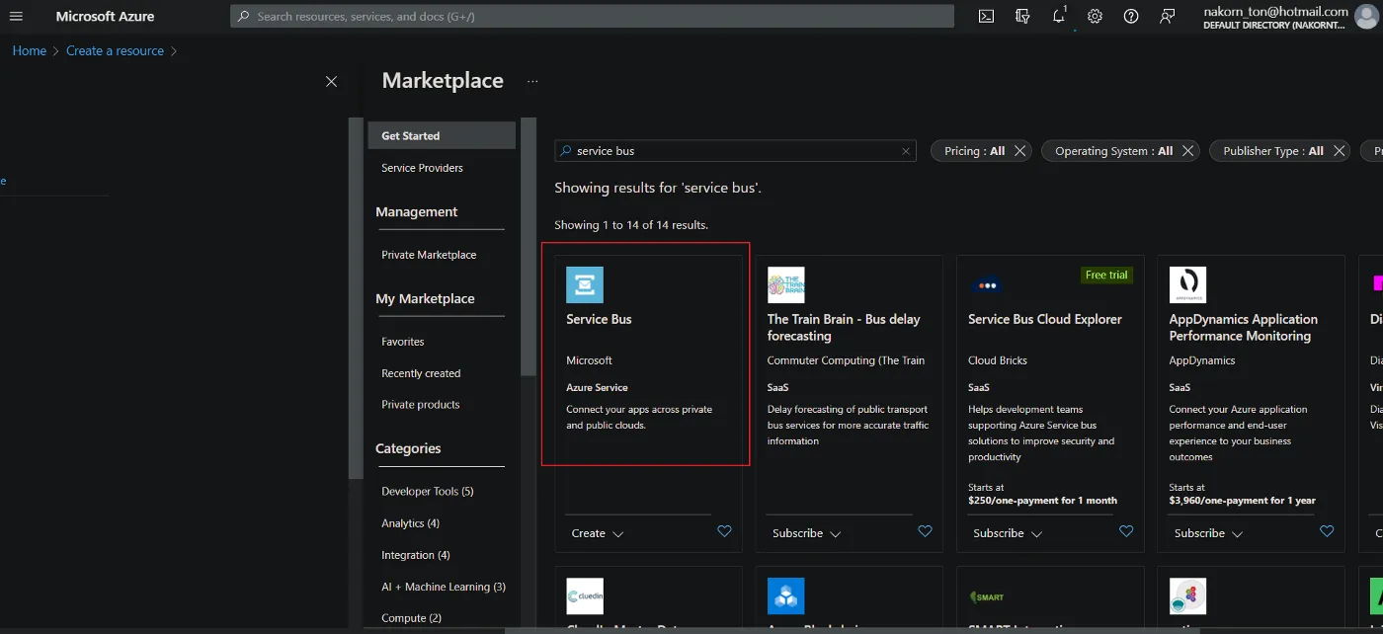Click the SMART product logo
This screenshot has width=1383, height=634.
987,596
